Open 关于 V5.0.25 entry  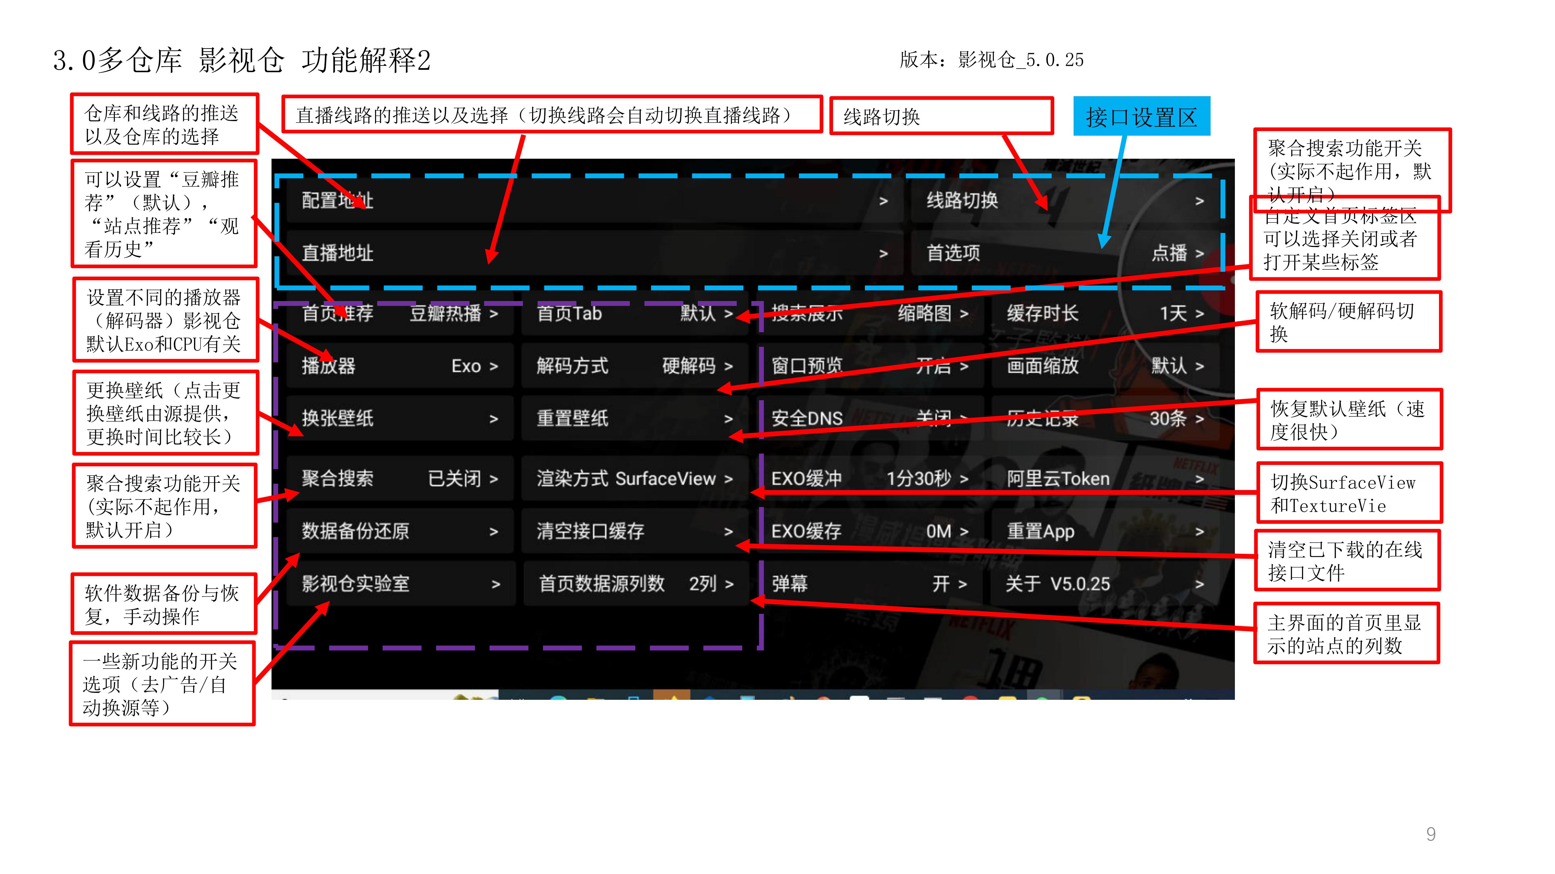[x=1105, y=584]
